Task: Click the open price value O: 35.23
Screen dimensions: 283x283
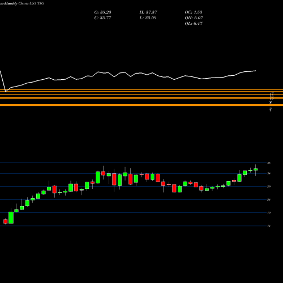Action: tap(102, 12)
